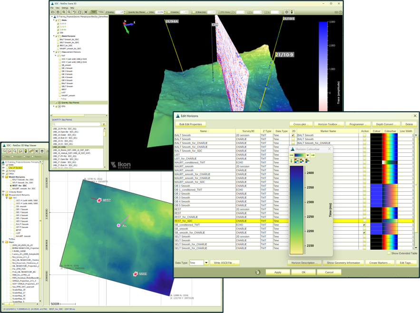Click the colour scale icon in Map Viewer toolbar
This screenshot has width=420, height=313.
pos(26,151)
